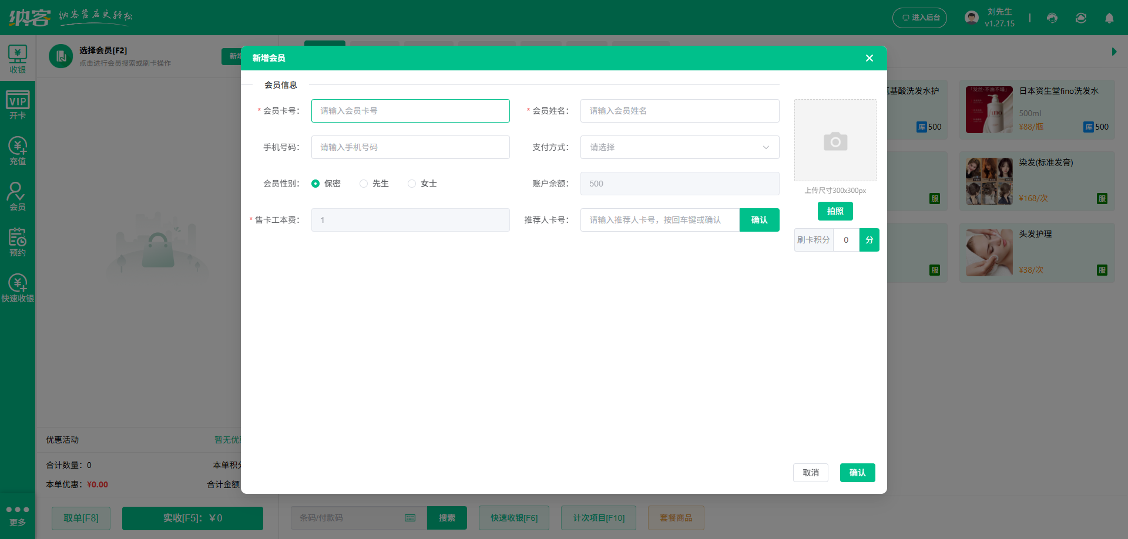Open the VIP 开卡 card icon
The image size is (1128, 539).
tap(18, 104)
